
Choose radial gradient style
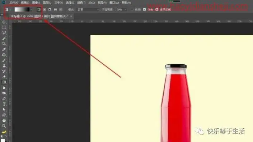click(x=44, y=10)
